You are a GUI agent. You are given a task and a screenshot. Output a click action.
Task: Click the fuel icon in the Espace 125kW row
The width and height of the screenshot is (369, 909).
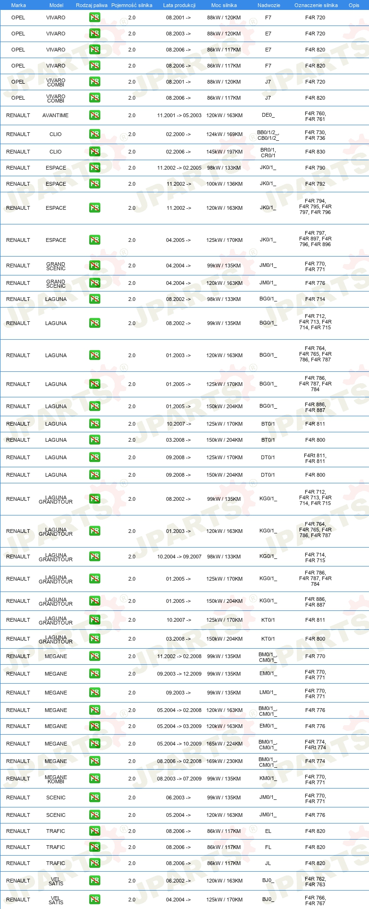95,240
